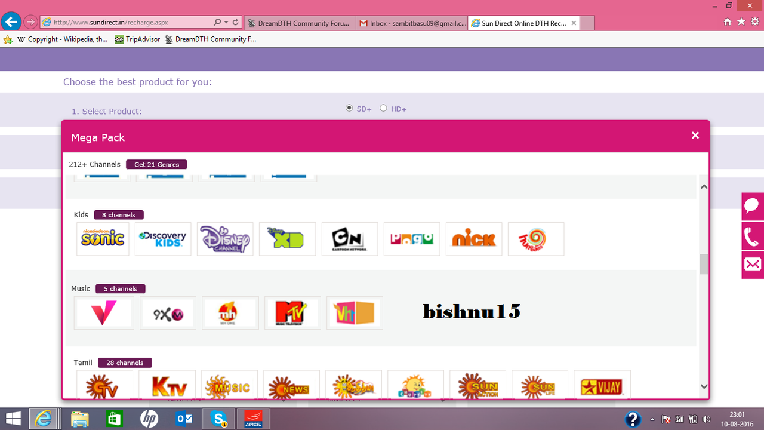
Task: Click the Kids 8 channels badge
Action: click(x=119, y=215)
